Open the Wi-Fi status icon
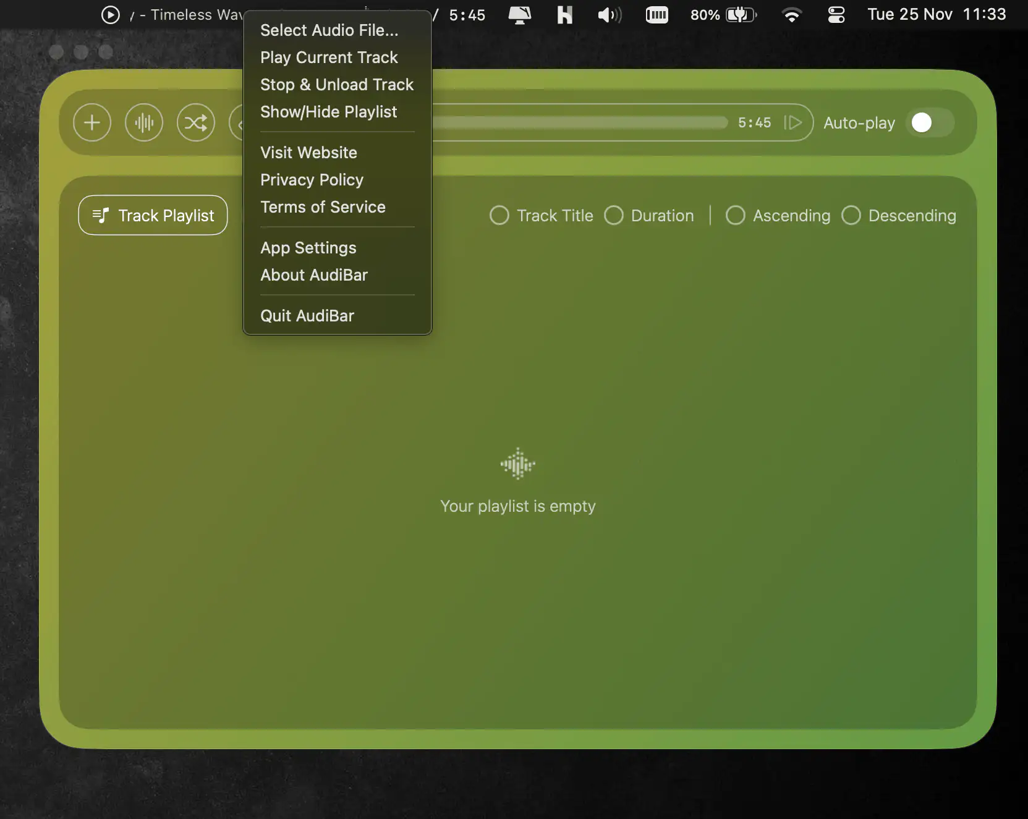The height and width of the screenshot is (819, 1028). [791, 15]
